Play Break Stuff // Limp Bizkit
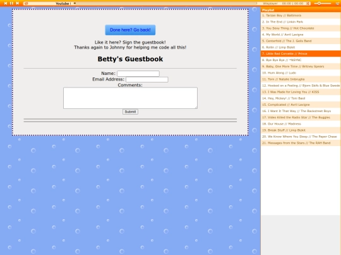Image resolution: width=341 pixels, height=255 pixels. click(x=301, y=130)
